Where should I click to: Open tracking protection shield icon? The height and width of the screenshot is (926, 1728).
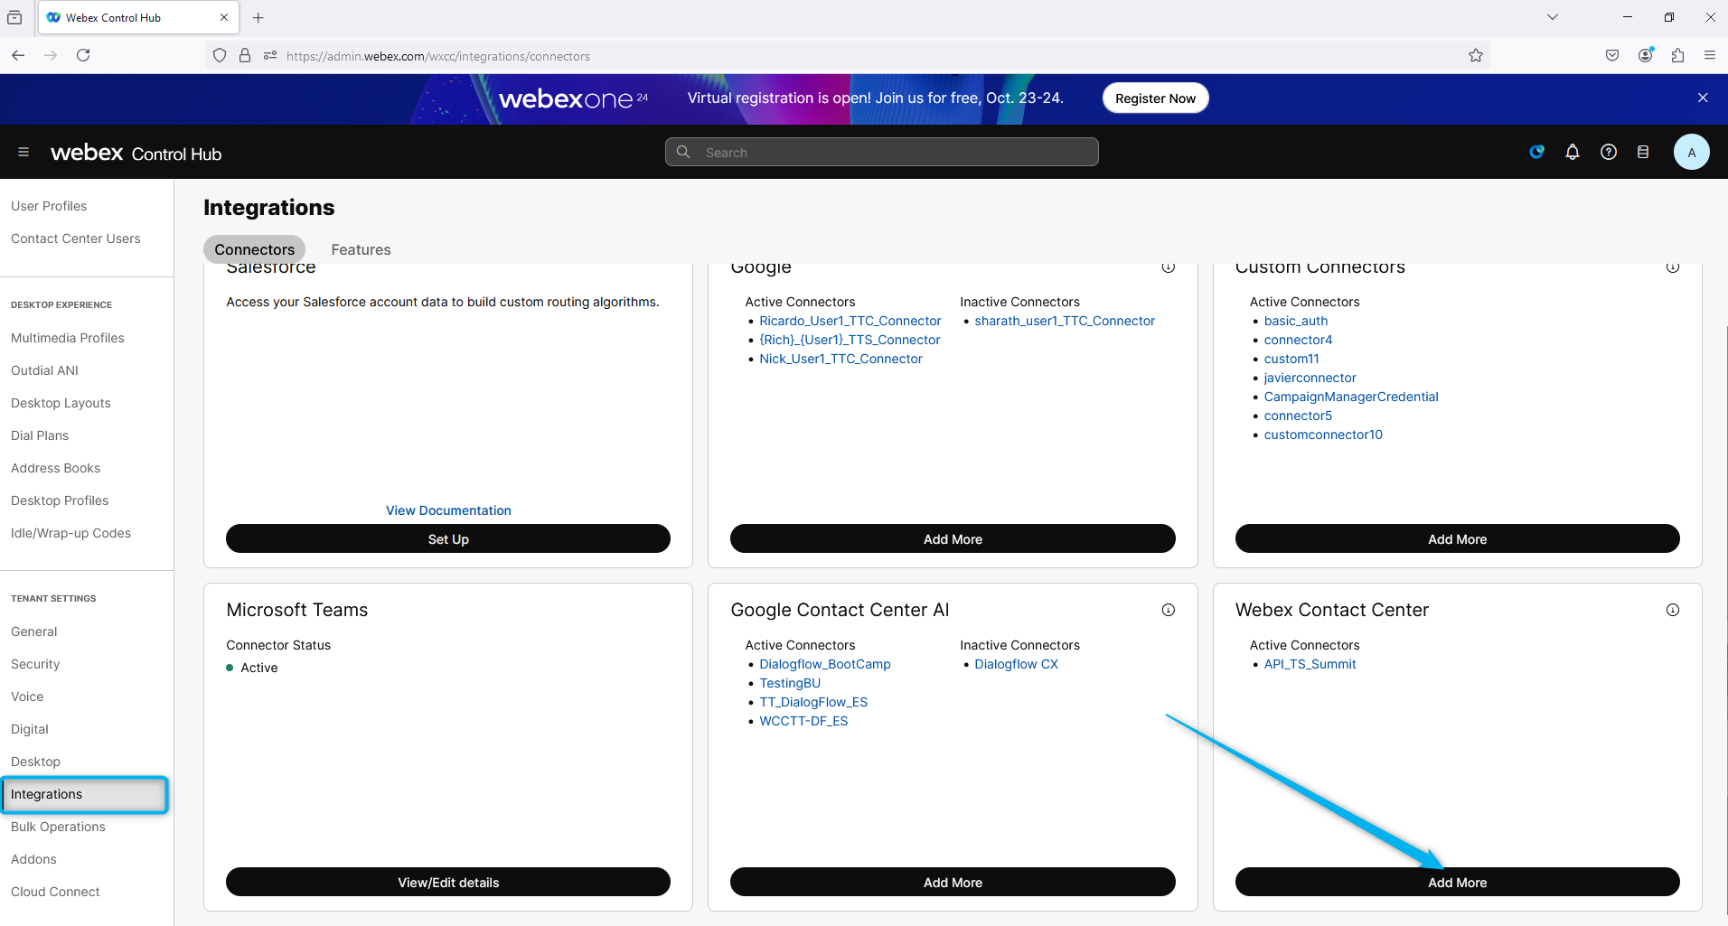[220, 55]
